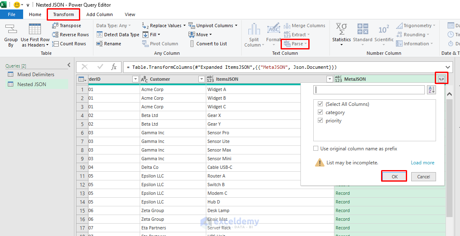Select the Mixed Delimiters query

36,74
